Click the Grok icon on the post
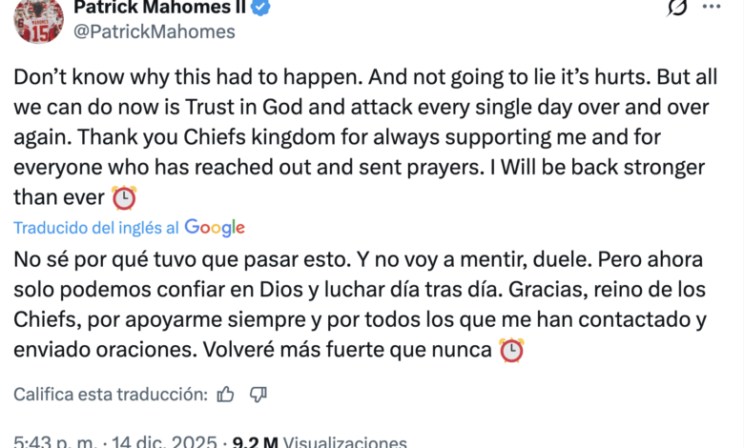 coord(677,8)
